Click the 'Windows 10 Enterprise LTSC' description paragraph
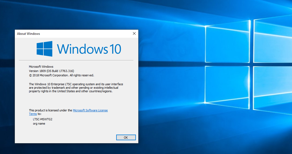Screen dimensions: 292x154 pos(76,88)
